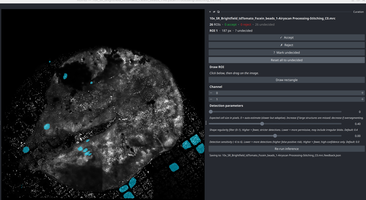Click the detection sensitivity slider handle
This screenshot has width=366, height=200.
coord(275,136)
